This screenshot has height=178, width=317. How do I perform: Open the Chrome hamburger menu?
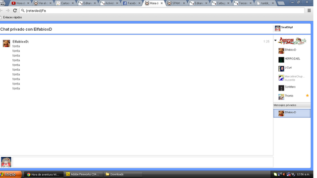coord(309,10)
